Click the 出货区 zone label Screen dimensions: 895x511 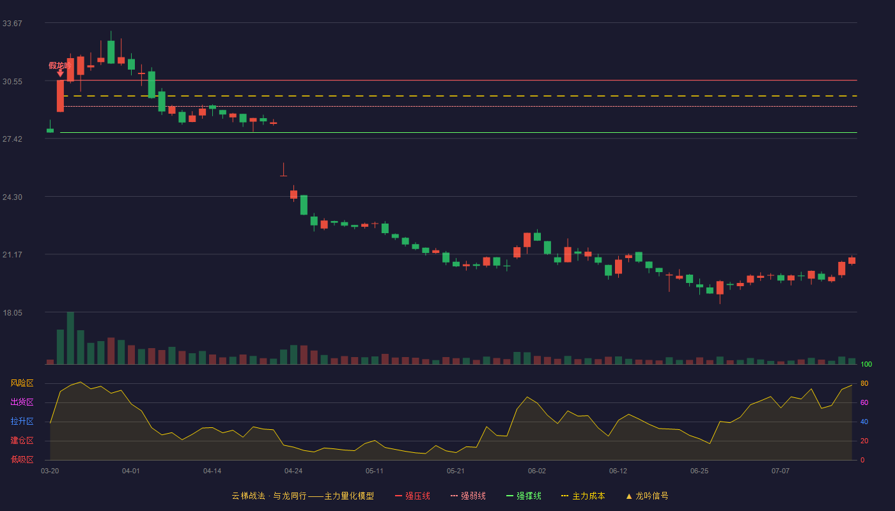22,402
